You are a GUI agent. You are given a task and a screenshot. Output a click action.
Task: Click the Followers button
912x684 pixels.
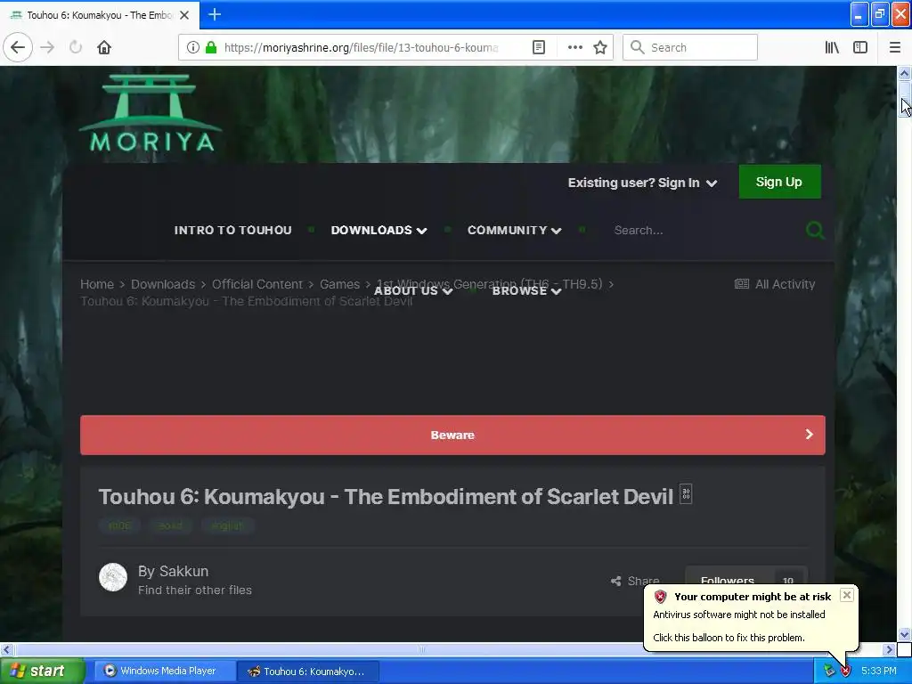point(746,578)
